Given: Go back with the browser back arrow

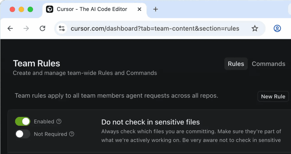Looking at the screenshot, I should pyautogui.click(x=10, y=28).
